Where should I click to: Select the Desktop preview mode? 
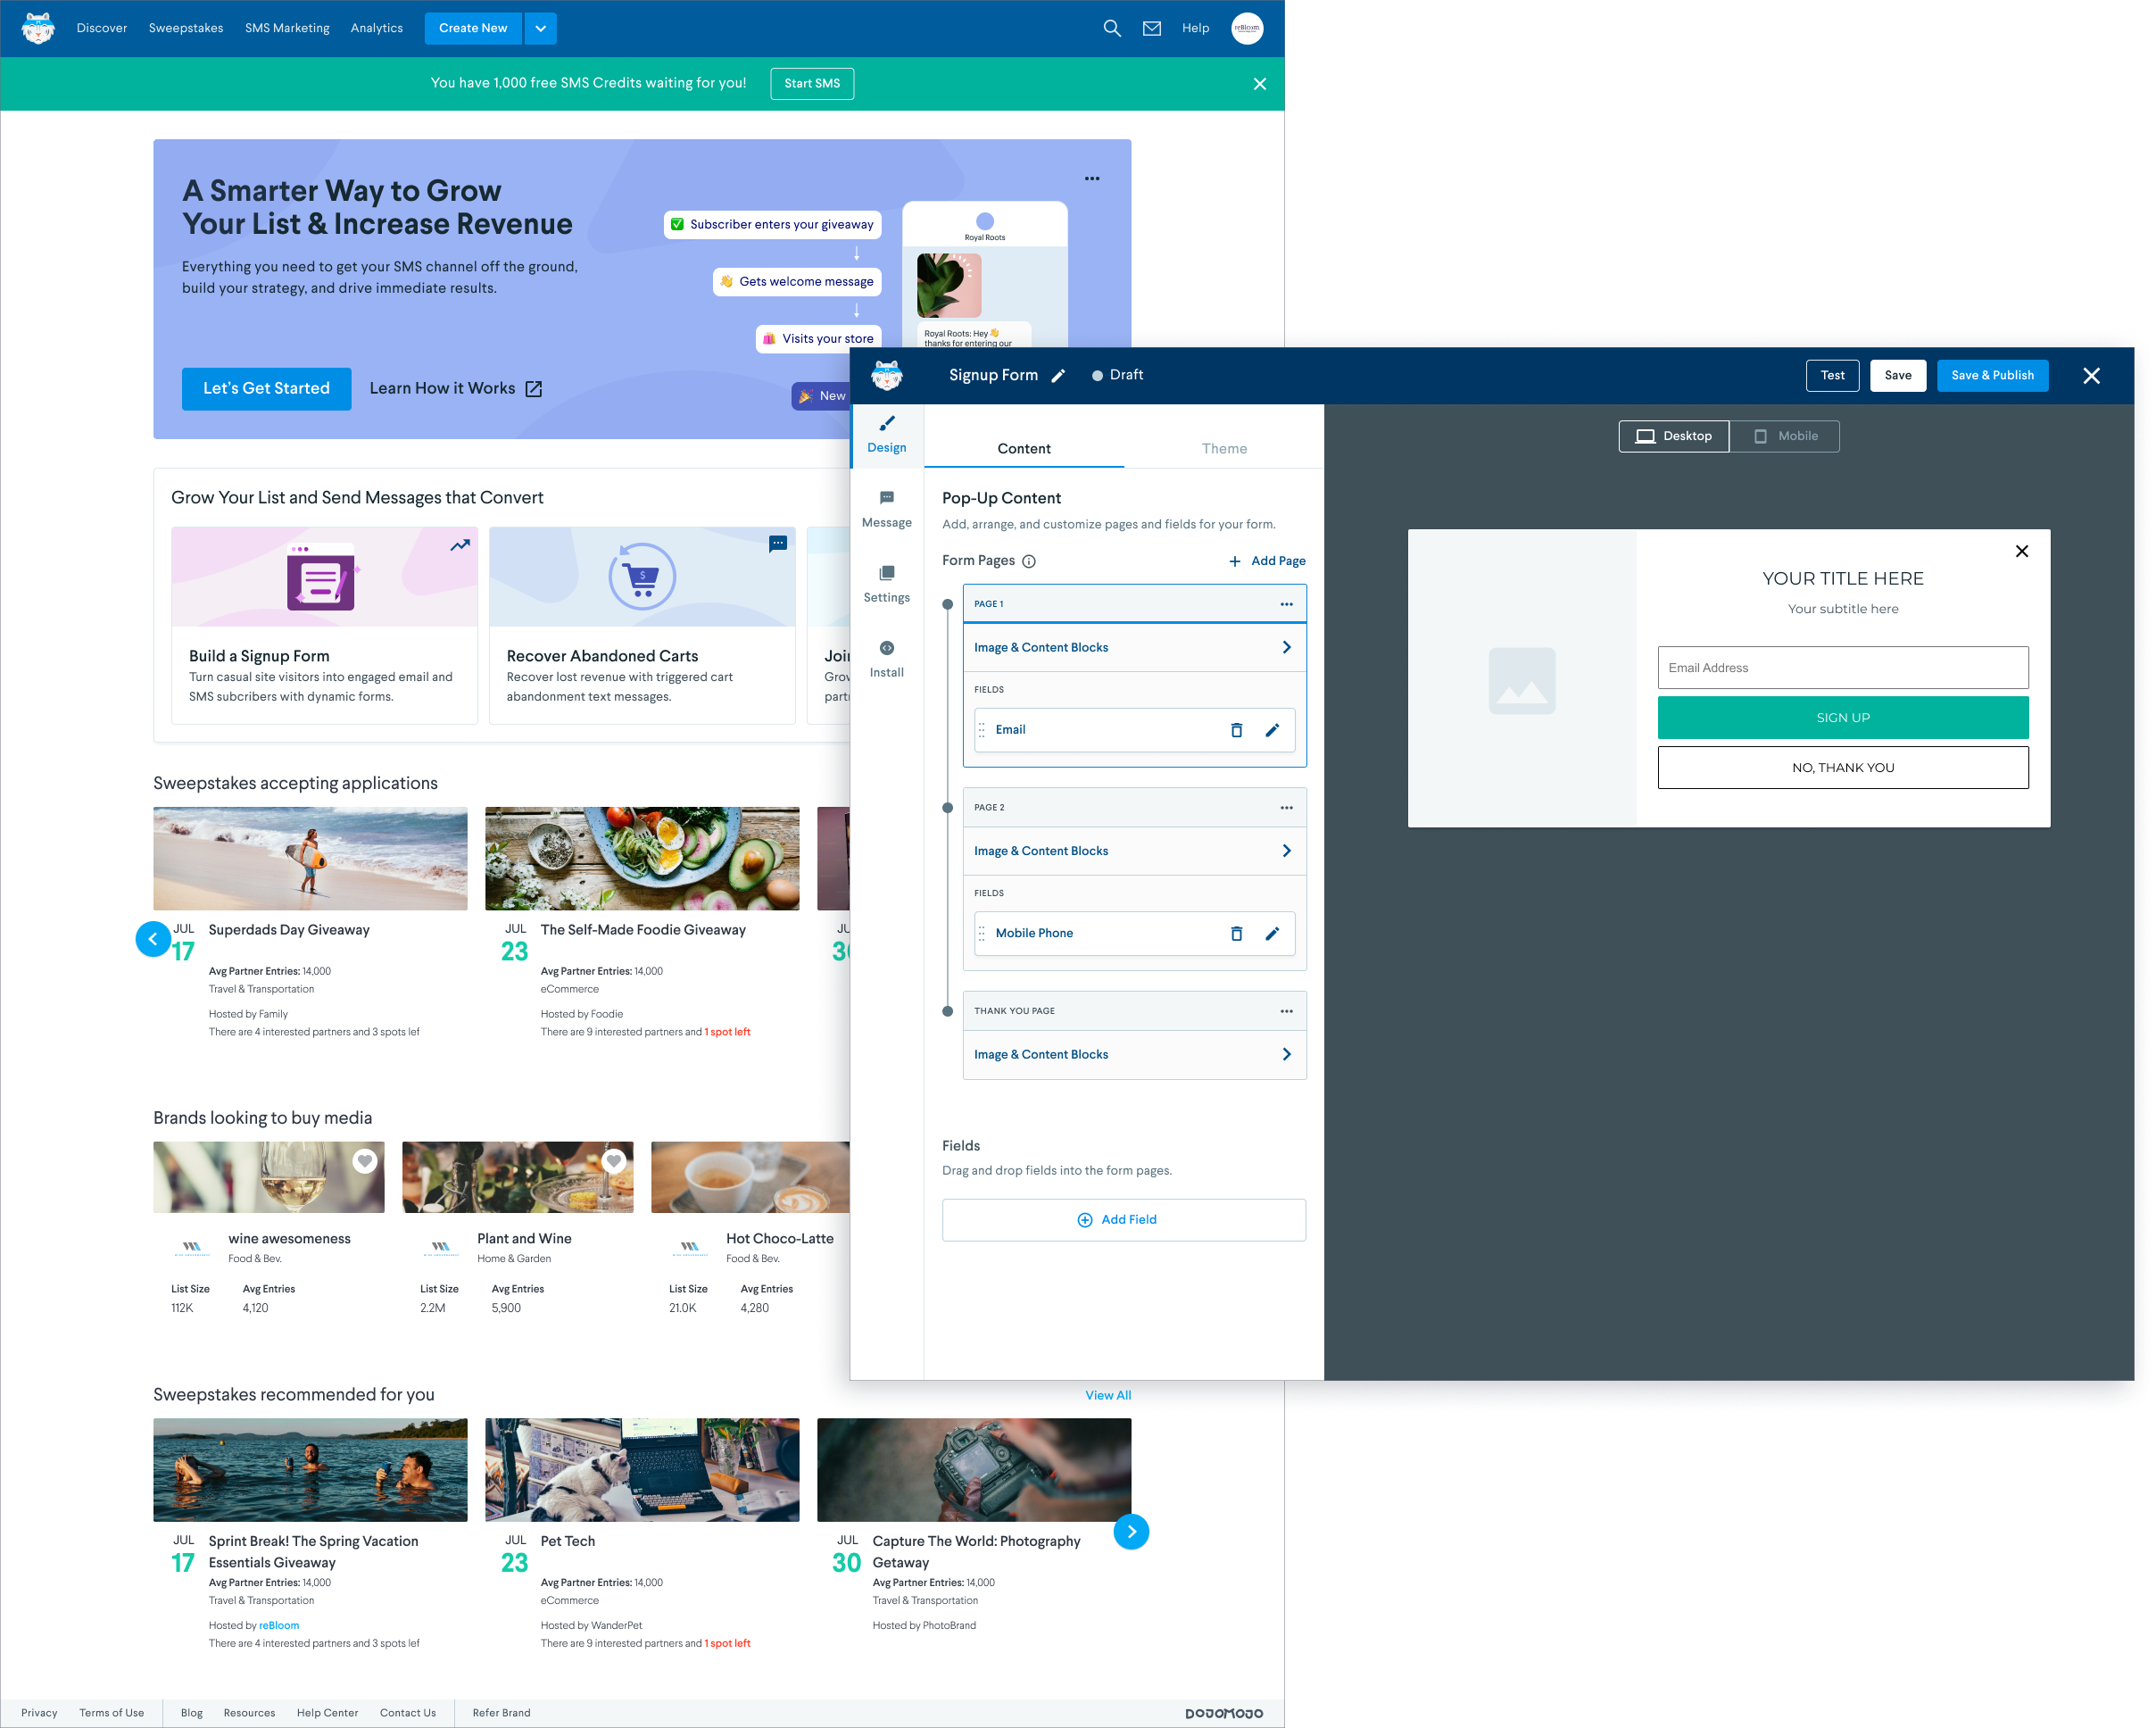point(1674,436)
